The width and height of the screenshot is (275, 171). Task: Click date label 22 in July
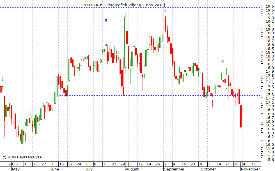coord(114,164)
